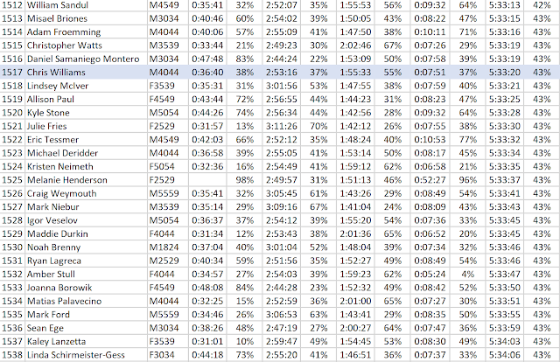This screenshot has height=362, width=560.
Task: Select the 5:33:59 finish time for Sean Ege
Action: (x=504, y=328)
